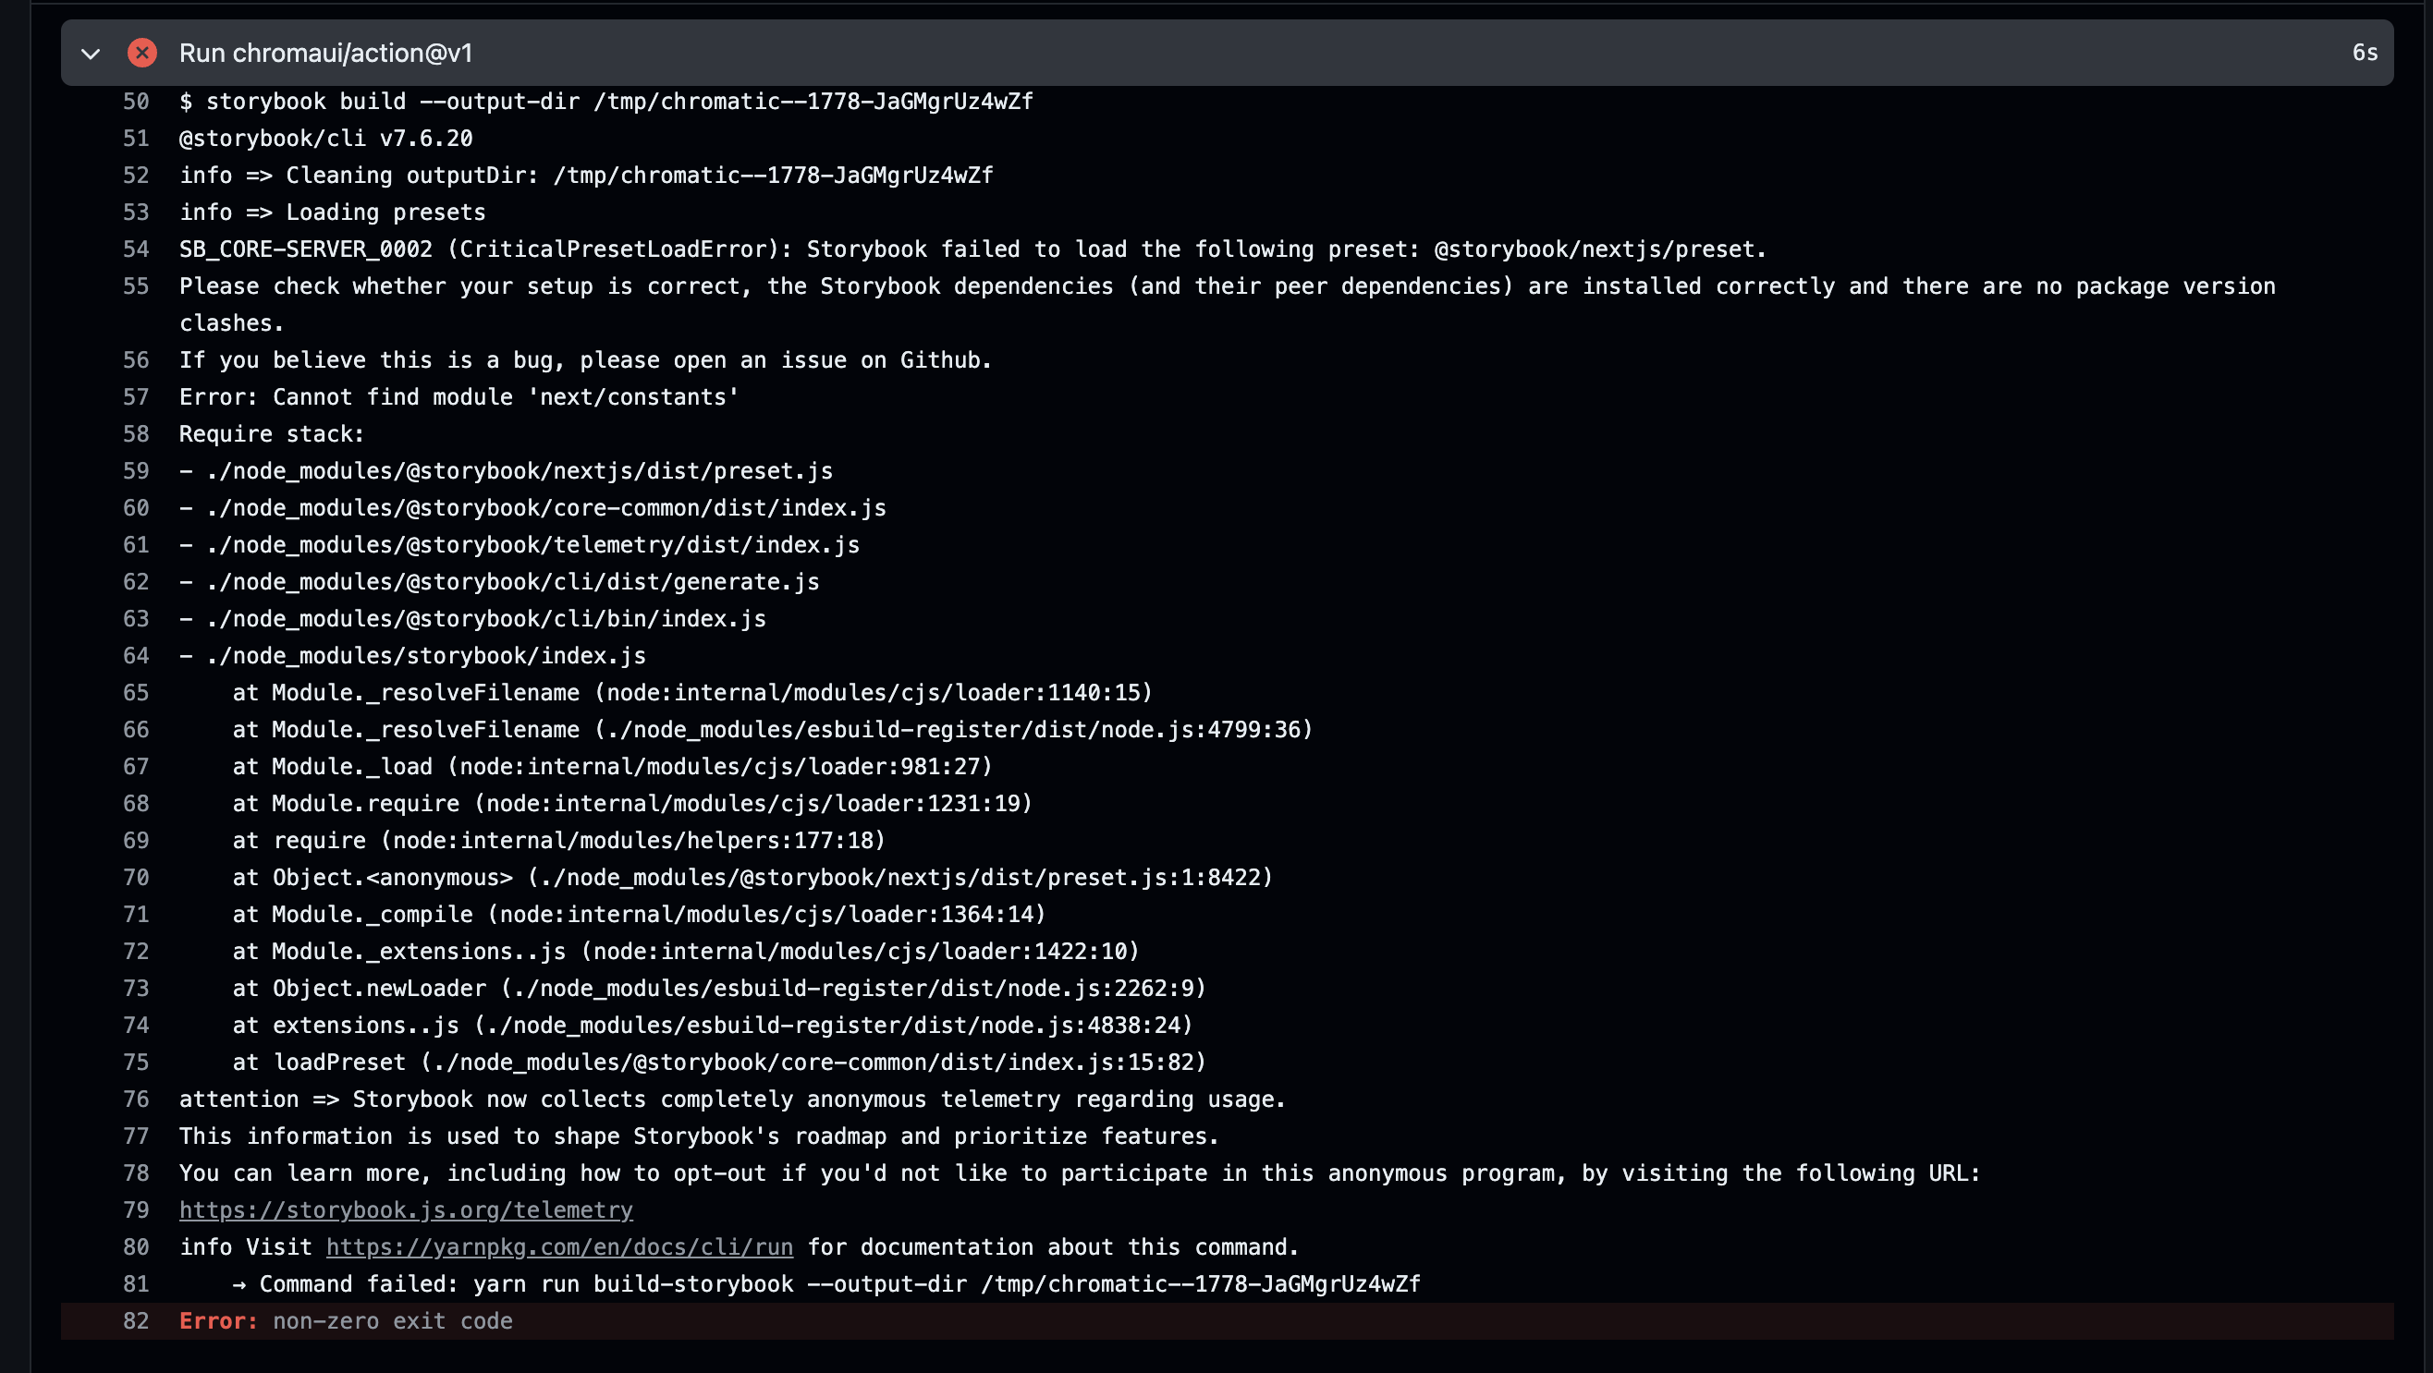Click line number 76 beside attention message

click(136, 1100)
